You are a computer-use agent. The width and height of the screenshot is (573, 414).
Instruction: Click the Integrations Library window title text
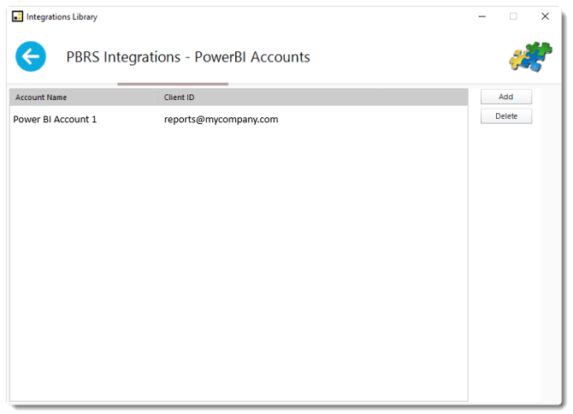click(x=62, y=17)
